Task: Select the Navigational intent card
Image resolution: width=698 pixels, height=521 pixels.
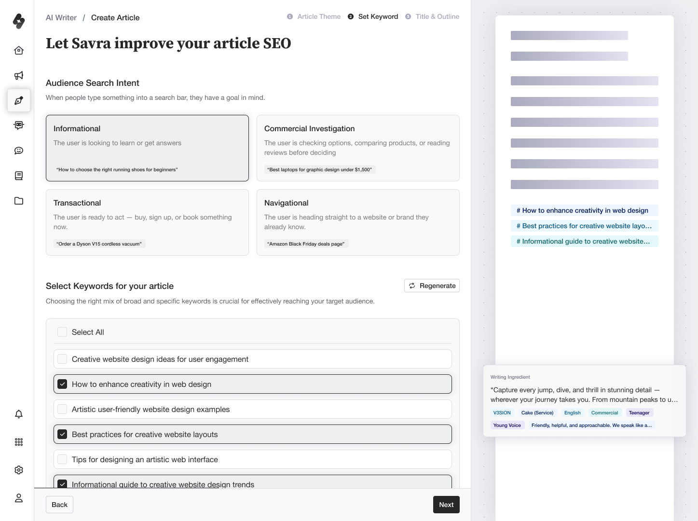Action: 358,222
